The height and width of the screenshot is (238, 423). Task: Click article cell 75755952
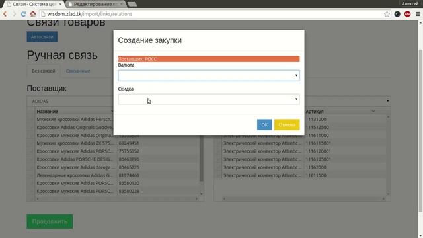pyautogui.click(x=129, y=151)
